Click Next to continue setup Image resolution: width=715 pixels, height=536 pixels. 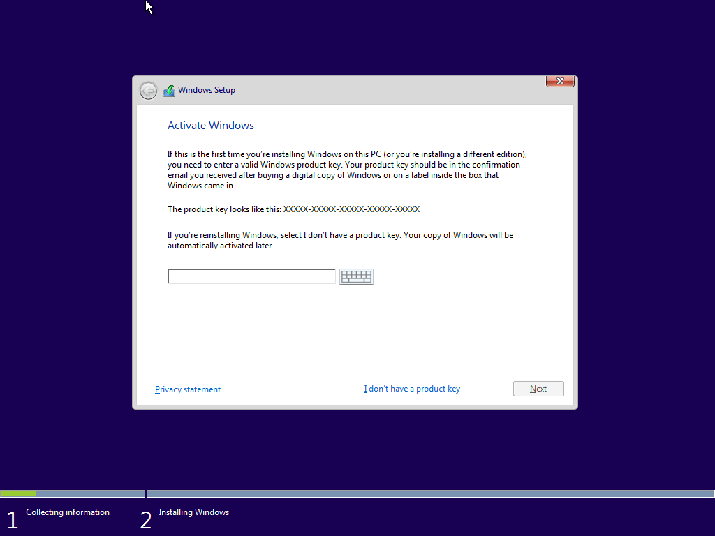click(538, 389)
